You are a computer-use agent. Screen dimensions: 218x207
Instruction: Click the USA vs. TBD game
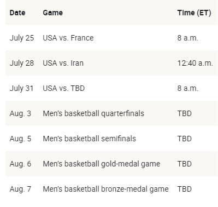tap(64, 88)
